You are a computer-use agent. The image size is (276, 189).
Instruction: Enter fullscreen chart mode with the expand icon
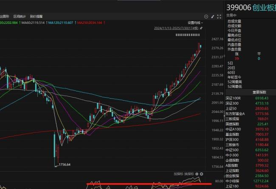tap(219, 17)
